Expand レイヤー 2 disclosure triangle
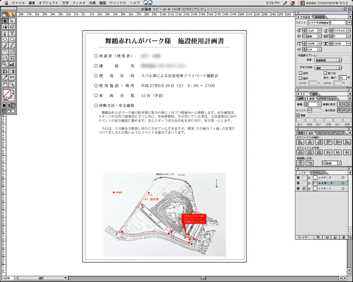Viewport: 353px width, 282px height. [x=310, y=183]
